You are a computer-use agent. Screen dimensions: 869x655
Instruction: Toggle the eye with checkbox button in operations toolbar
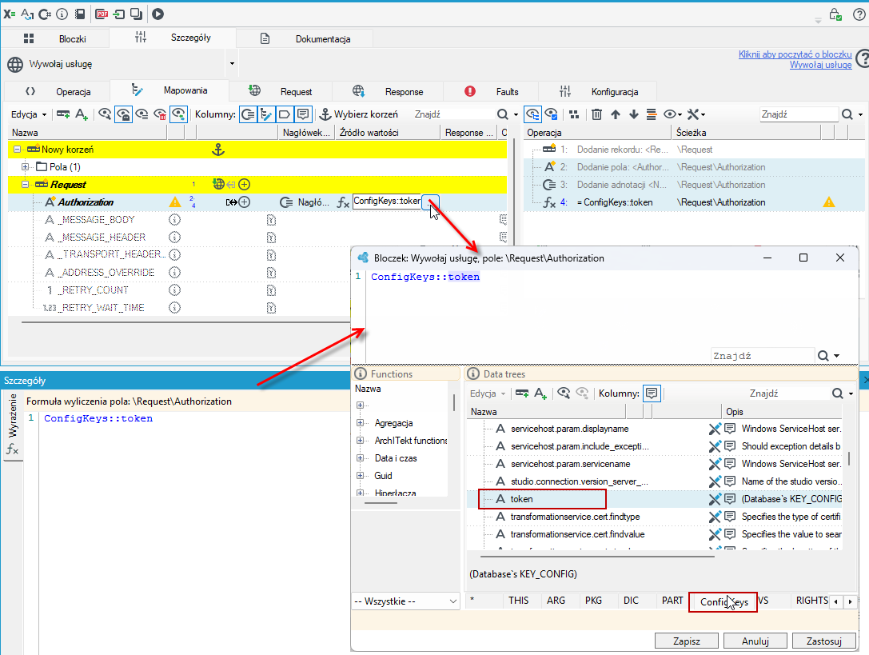tap(552, 114)
